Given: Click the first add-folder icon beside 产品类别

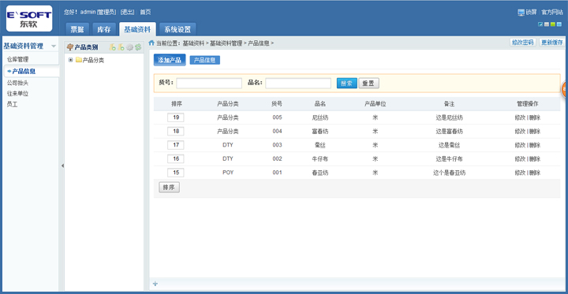Looking at the screenshot, I should (113, 47).
